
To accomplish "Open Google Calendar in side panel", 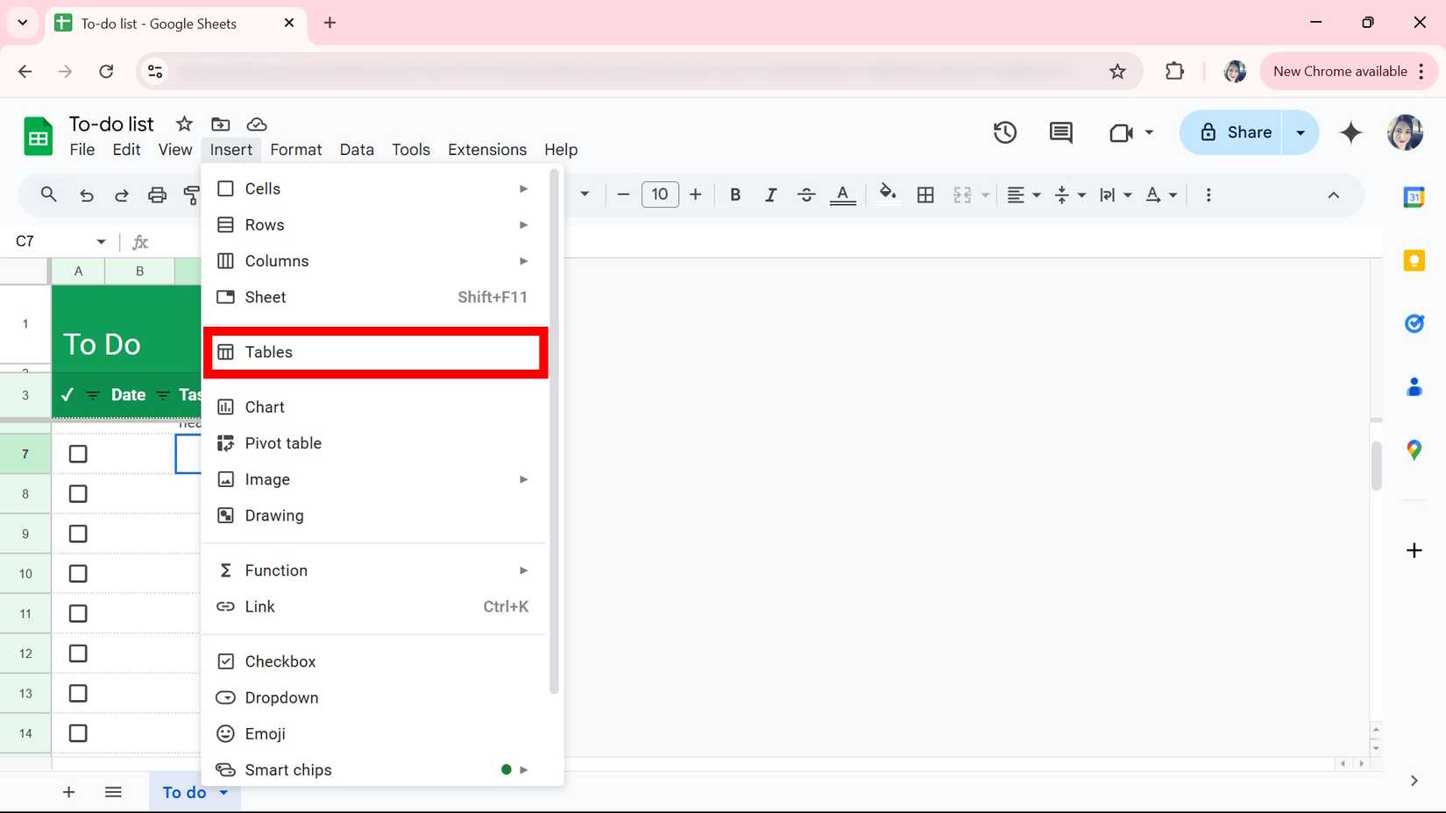I will pos(1414,197).
